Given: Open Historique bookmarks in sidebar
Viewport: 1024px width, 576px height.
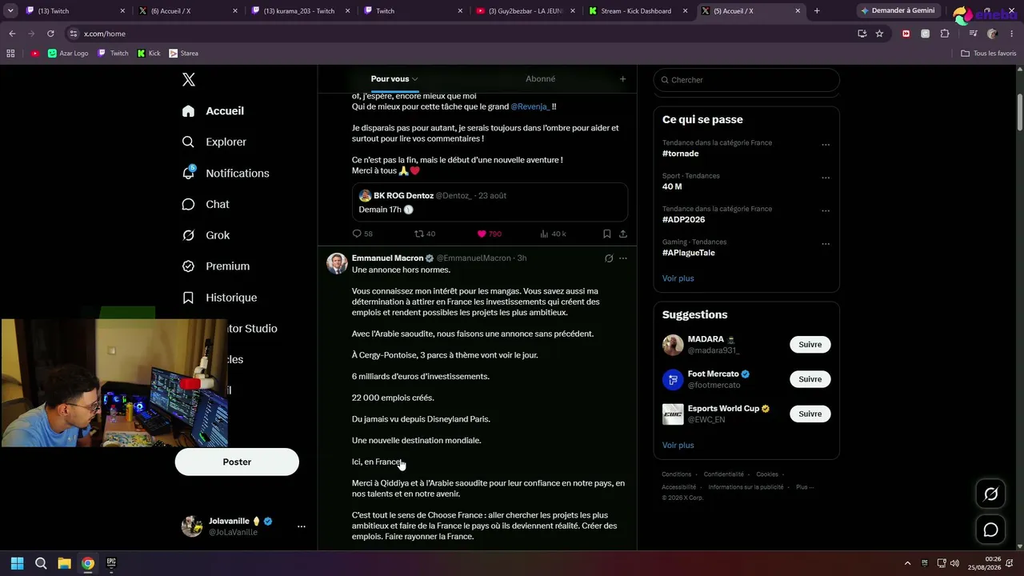Looking at the screenshot, I should [x=219, y=298].
